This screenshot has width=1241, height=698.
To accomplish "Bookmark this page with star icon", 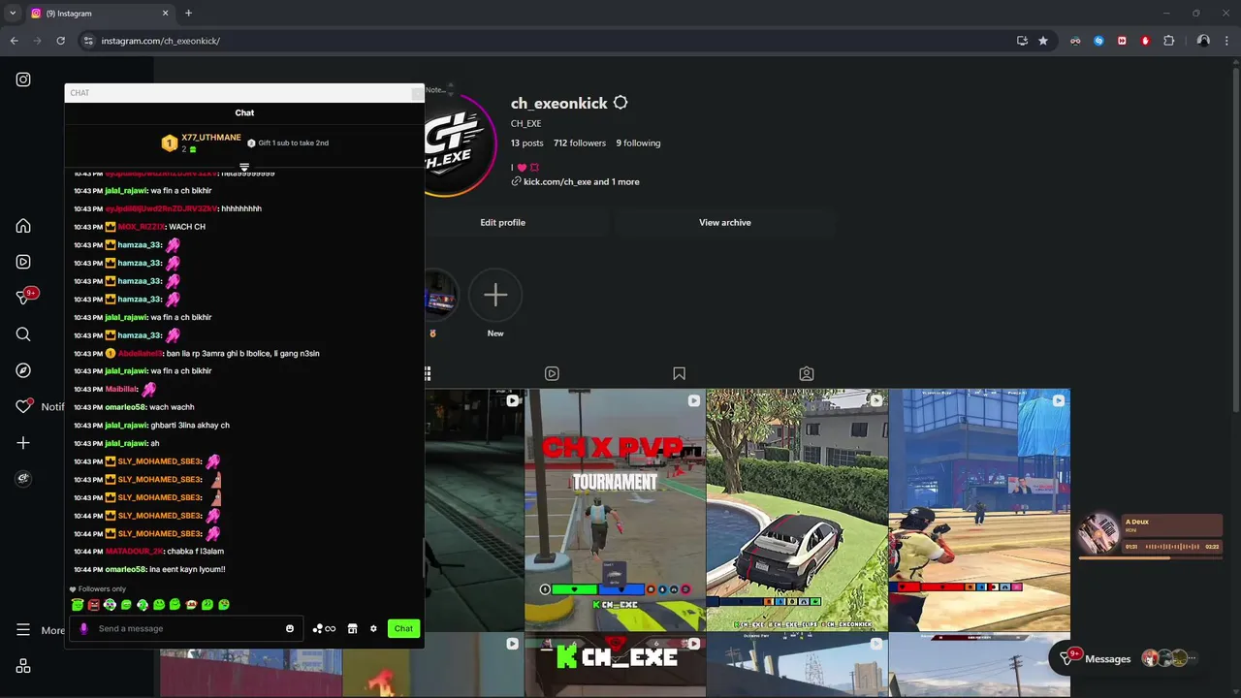I will (1043, 41).
